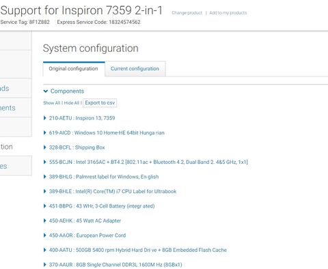Click the Add to my products link
The height and width of the screenshot is (269, 328).
click(228, 13)
